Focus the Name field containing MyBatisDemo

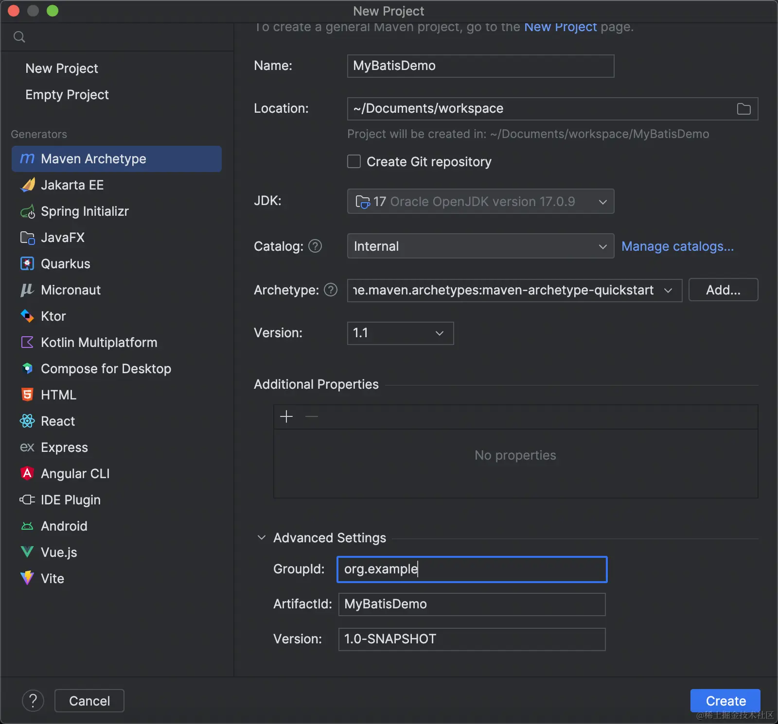[x=481, y=66]
